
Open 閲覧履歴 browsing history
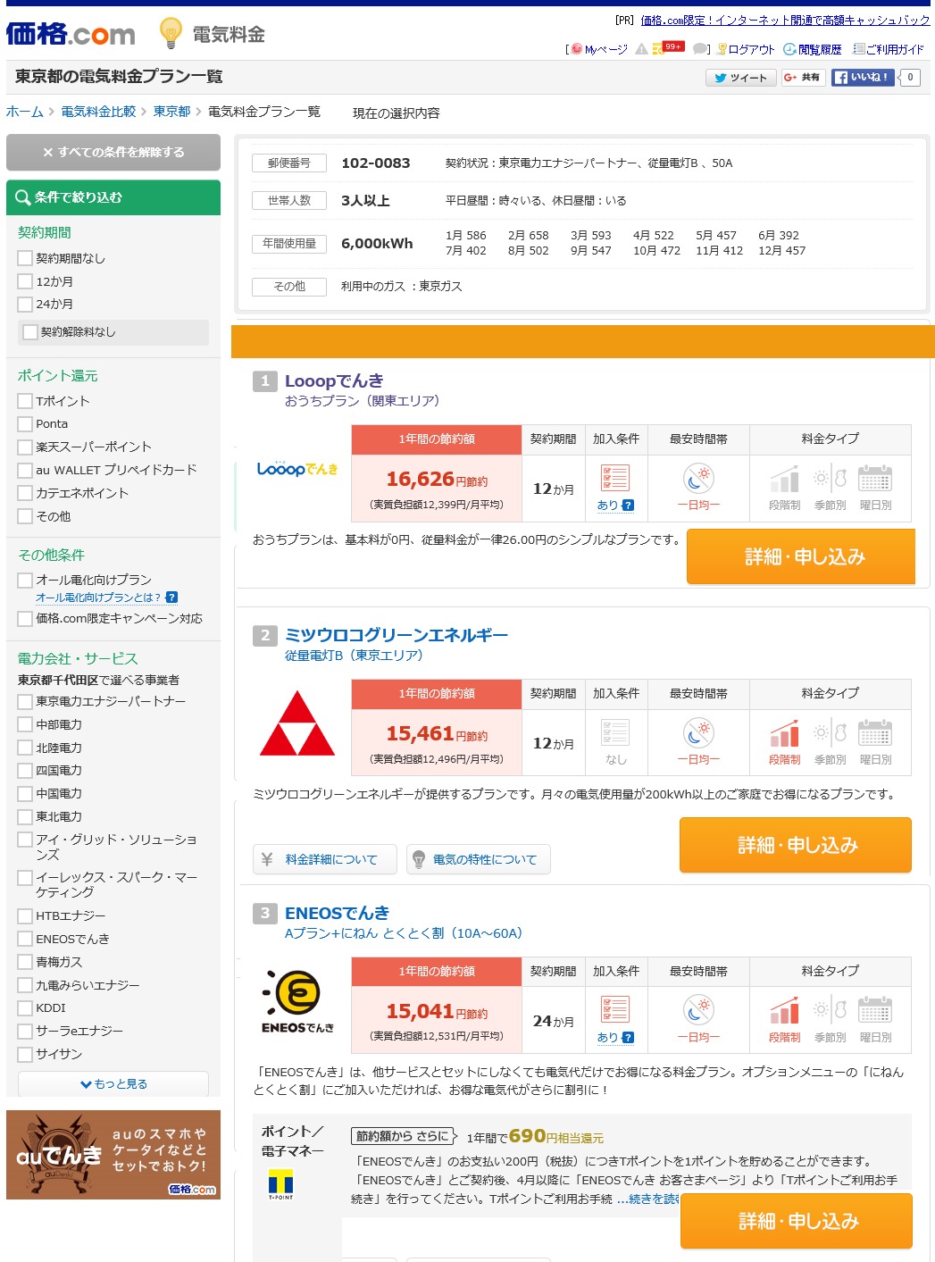point(813,49)
